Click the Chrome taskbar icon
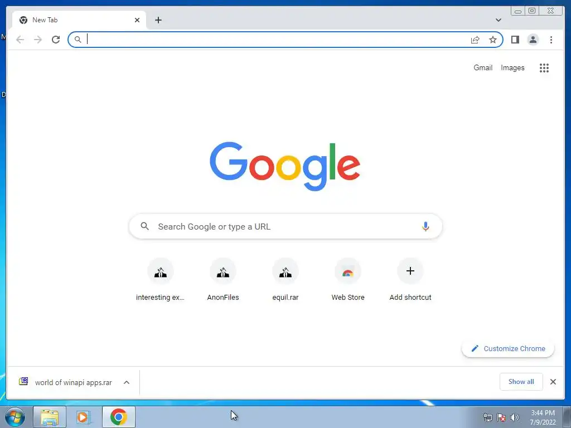571x428 pixels. [x=119, y=417]
